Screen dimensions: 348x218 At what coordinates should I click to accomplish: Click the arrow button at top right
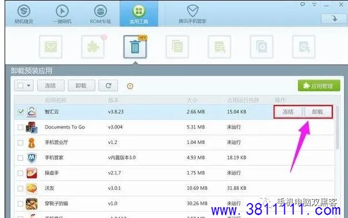point(334,18)
